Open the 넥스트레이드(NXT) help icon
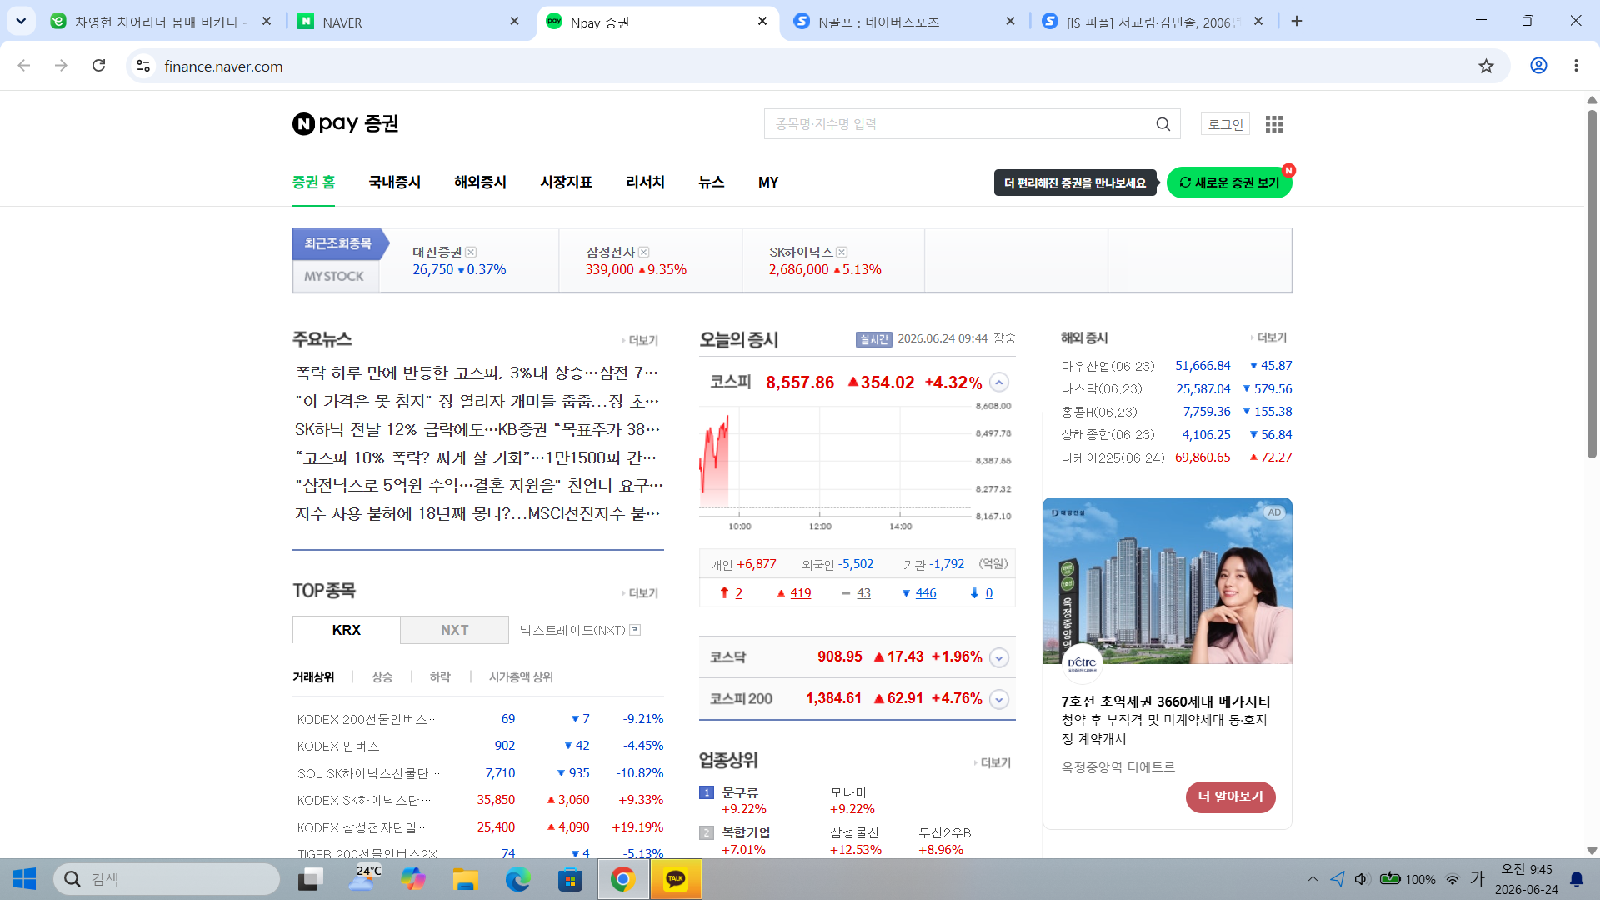Viewport: 1600px width, 900px height. (635, 630)
